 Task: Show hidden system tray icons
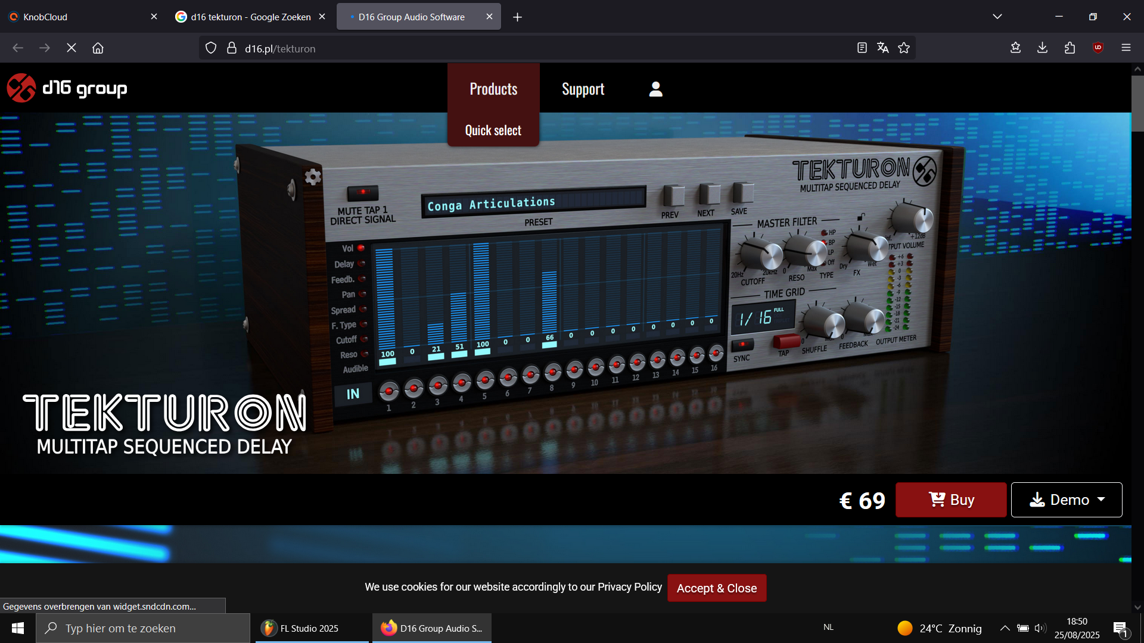tap(1005, 628)
